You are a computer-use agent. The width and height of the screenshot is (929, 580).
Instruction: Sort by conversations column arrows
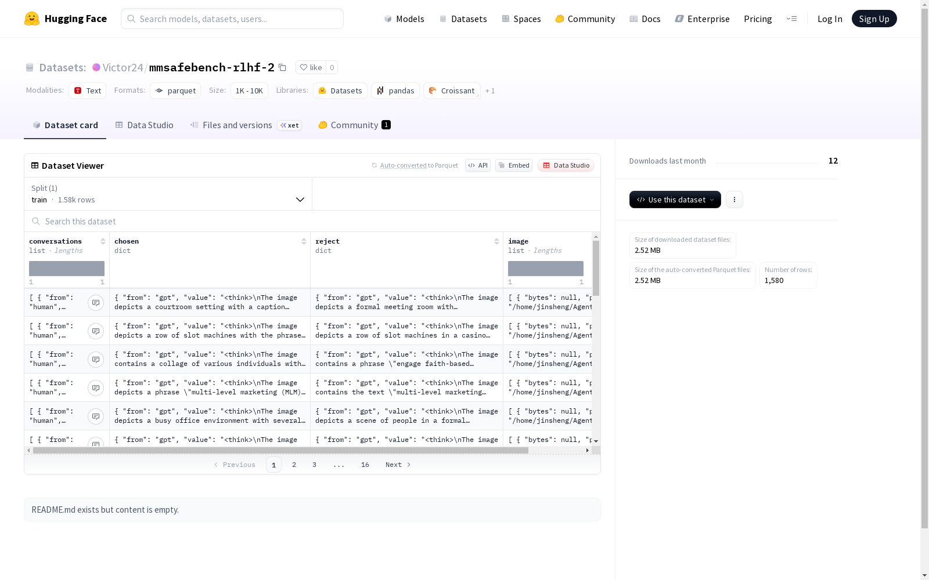103,241
